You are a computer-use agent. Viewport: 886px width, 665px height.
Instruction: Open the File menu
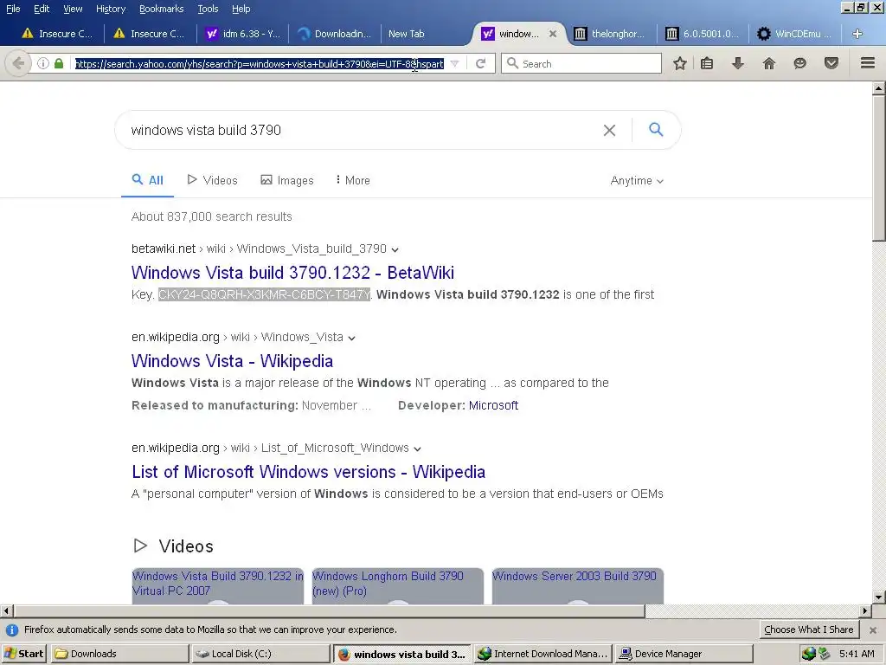point(13,9)
